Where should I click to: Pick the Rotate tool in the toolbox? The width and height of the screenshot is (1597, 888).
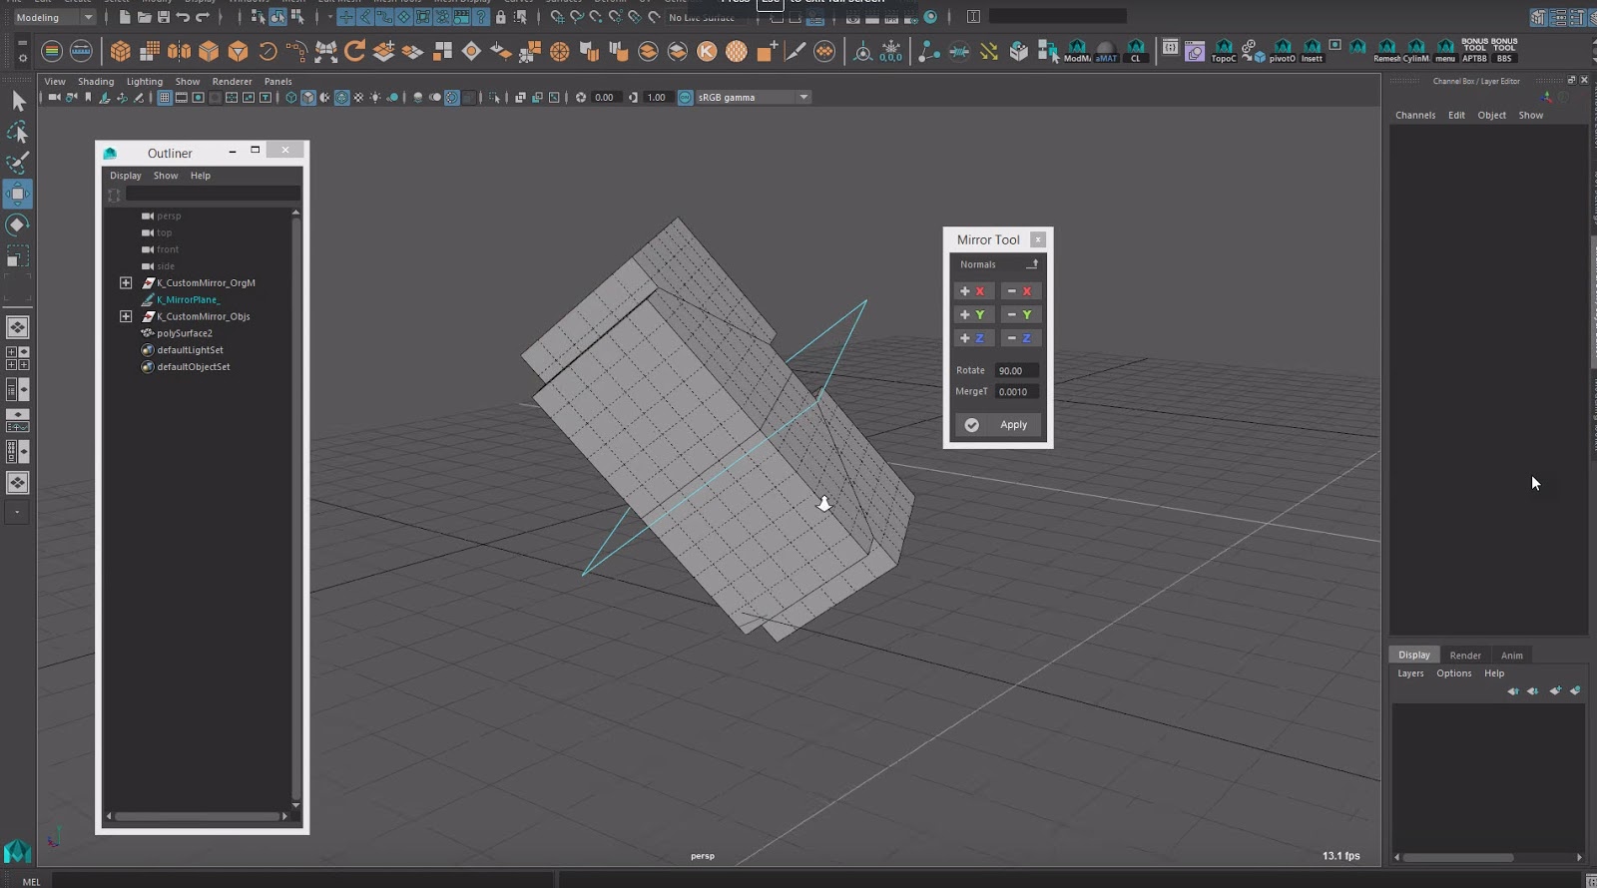point(17,224)
